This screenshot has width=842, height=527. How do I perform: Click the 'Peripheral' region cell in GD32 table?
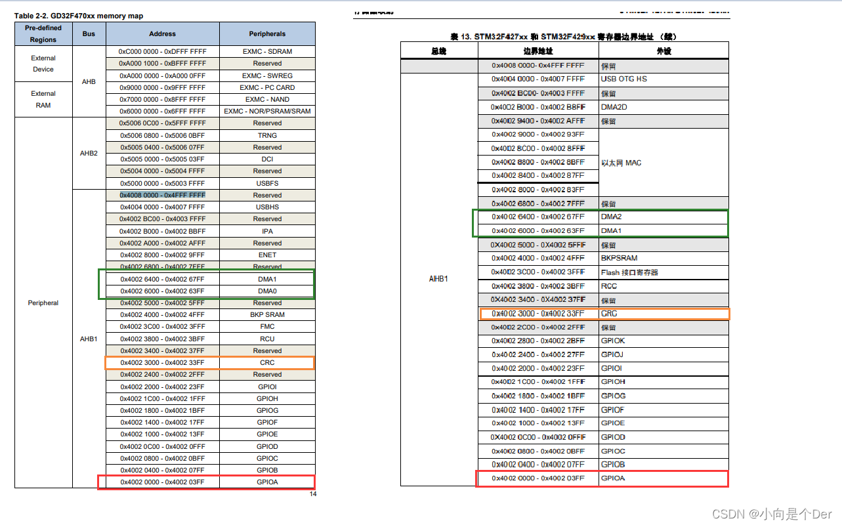43,303
